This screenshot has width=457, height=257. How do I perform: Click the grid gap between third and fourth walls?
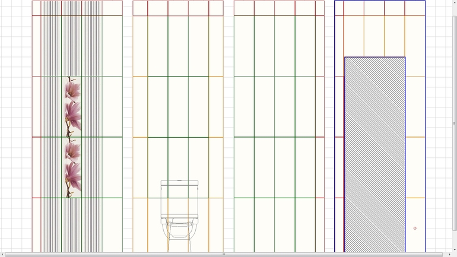[329, 119]
